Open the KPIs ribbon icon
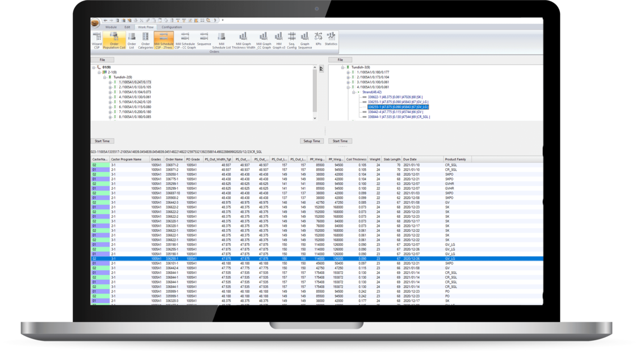The width and height of the screenshot is (639, 353). tap(318, 39)
